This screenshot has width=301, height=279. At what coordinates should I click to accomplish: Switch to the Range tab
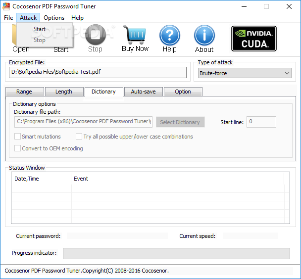pos(25,92)
